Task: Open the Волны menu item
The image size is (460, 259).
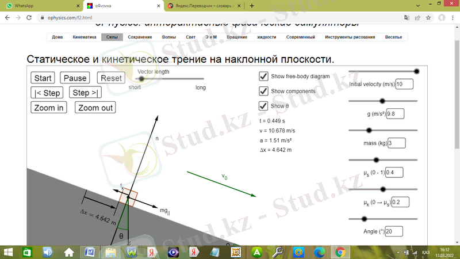Action: [169, 37]
